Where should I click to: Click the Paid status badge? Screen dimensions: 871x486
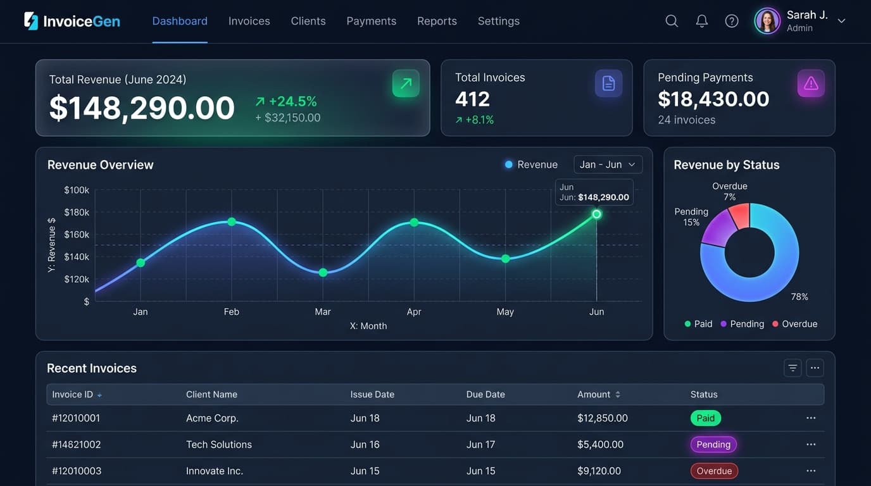click(705, 418)
